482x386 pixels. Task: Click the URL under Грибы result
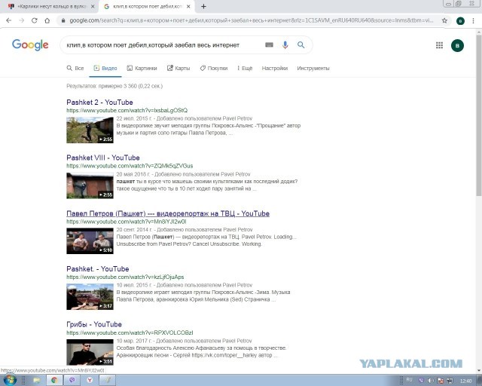130,332
